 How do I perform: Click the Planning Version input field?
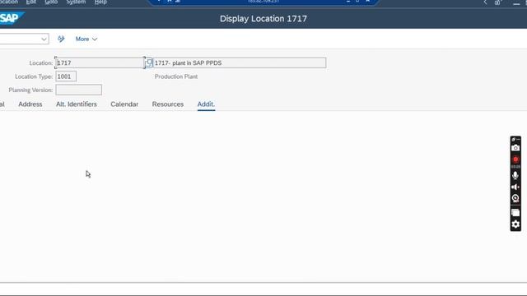point(79,90)
